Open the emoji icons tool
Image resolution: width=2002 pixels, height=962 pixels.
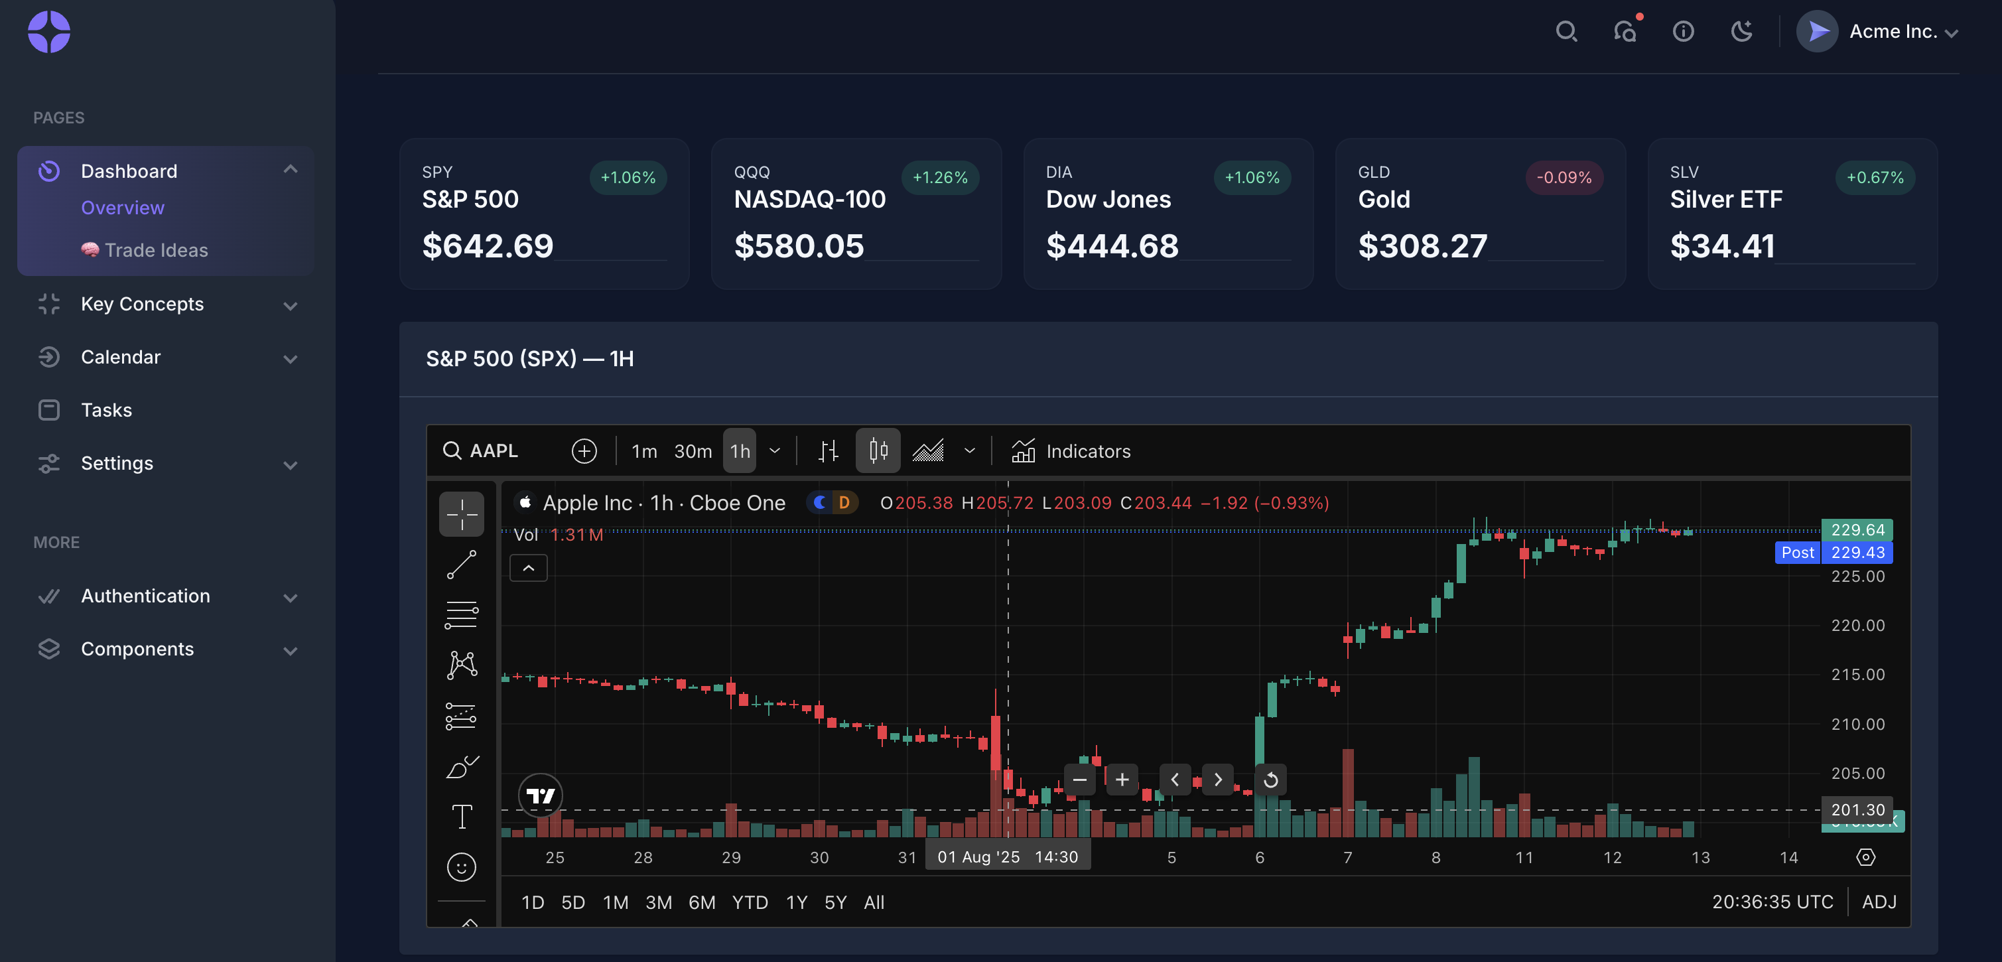click(462, 867)
